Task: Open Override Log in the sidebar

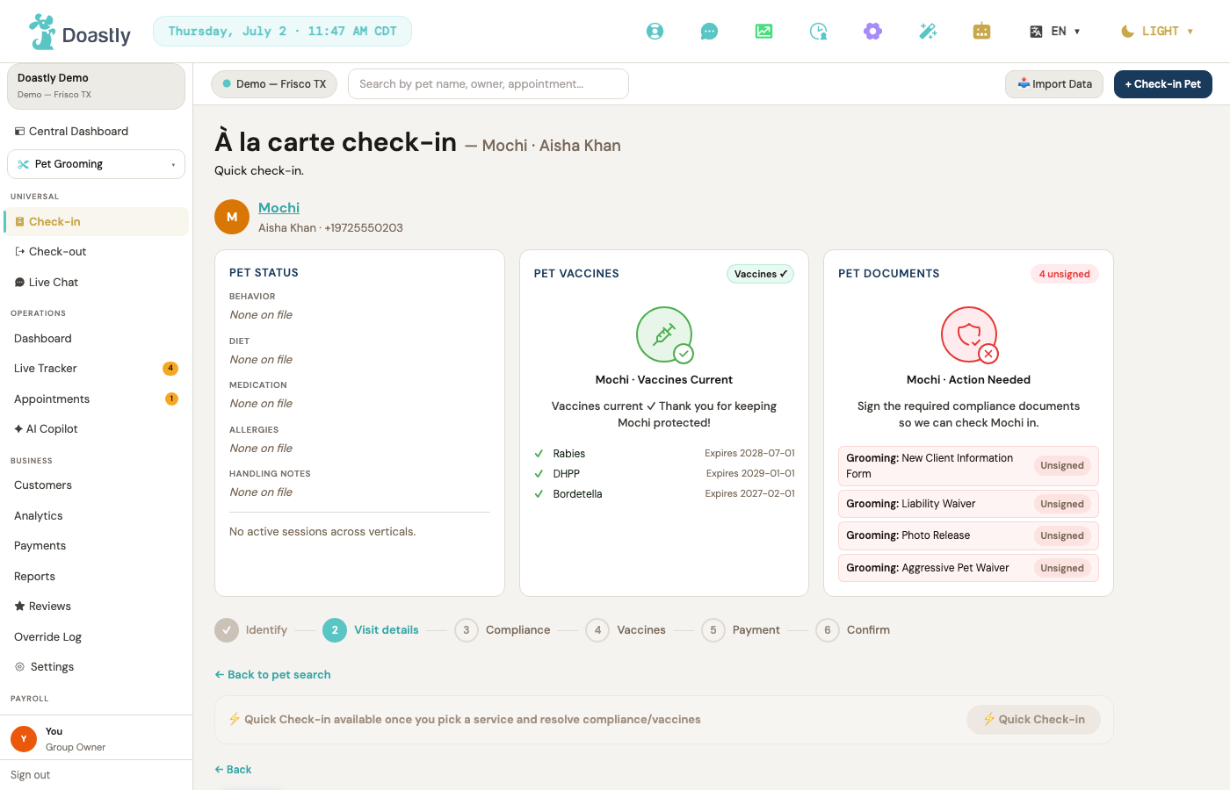Action: (96, 637)
